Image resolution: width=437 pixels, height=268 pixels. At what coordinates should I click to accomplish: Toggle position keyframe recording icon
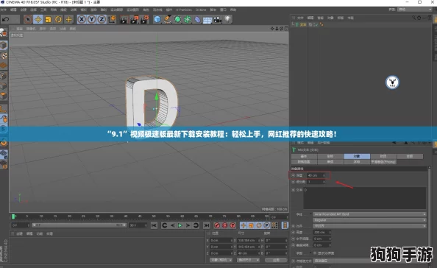tap(243, 225)
